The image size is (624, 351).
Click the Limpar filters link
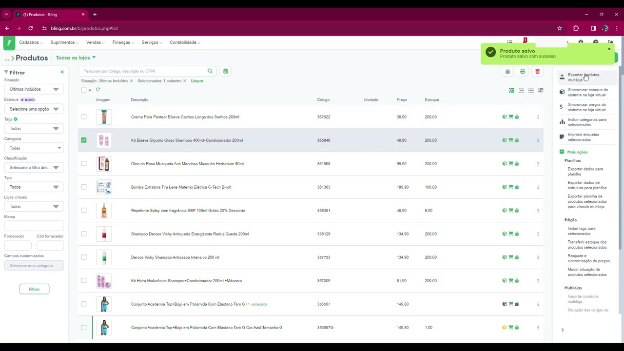click(197, 81)
